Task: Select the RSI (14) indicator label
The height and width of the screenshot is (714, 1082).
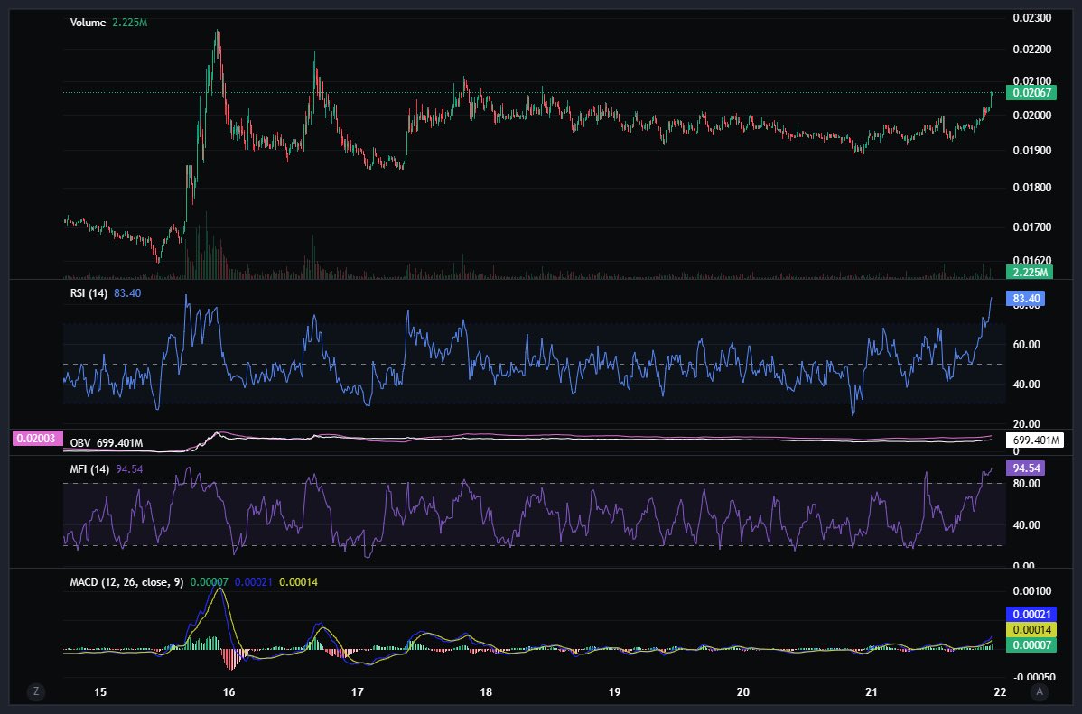Action: tap(89, 293)
